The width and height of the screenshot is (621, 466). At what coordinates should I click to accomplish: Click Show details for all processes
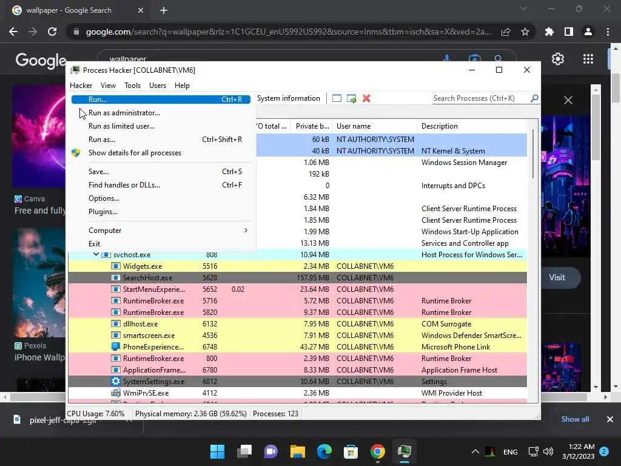point(161,153)
